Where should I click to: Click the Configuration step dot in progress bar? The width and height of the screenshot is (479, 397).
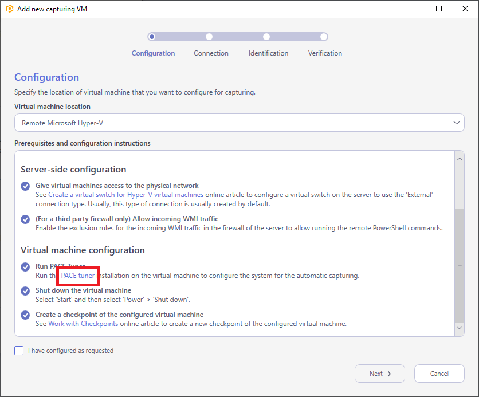click(151, 37)
